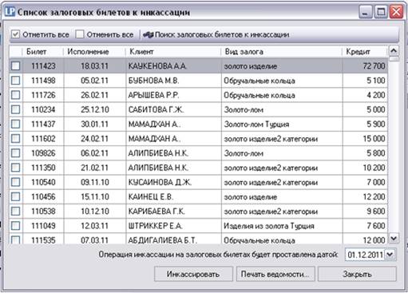Sort by the 'Кредит' column header
Viewport: 408px width, 293px height.
click(365, 52)
